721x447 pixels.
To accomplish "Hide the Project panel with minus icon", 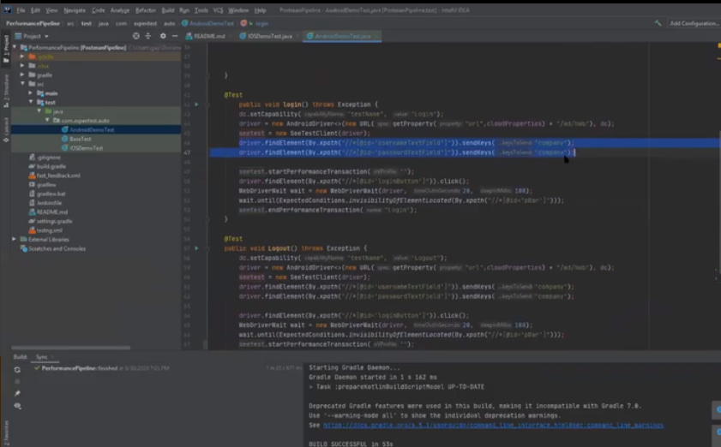I will point(175,36).
